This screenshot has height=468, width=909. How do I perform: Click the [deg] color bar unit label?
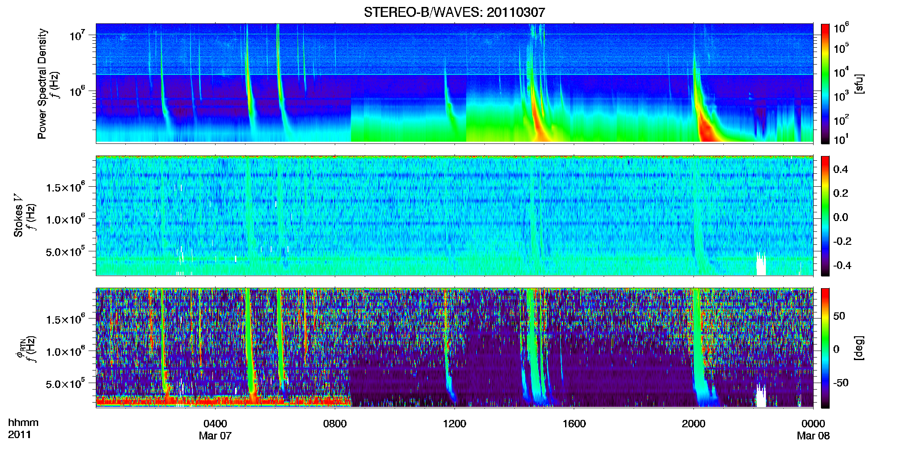(860, 348)
